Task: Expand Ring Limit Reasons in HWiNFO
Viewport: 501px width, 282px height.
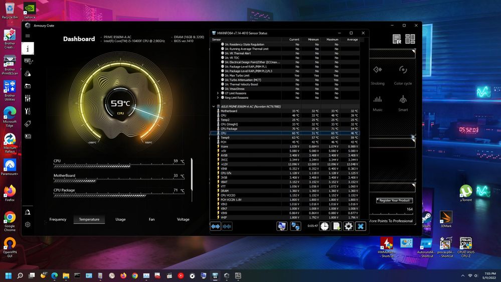Action: coord(218,98)
